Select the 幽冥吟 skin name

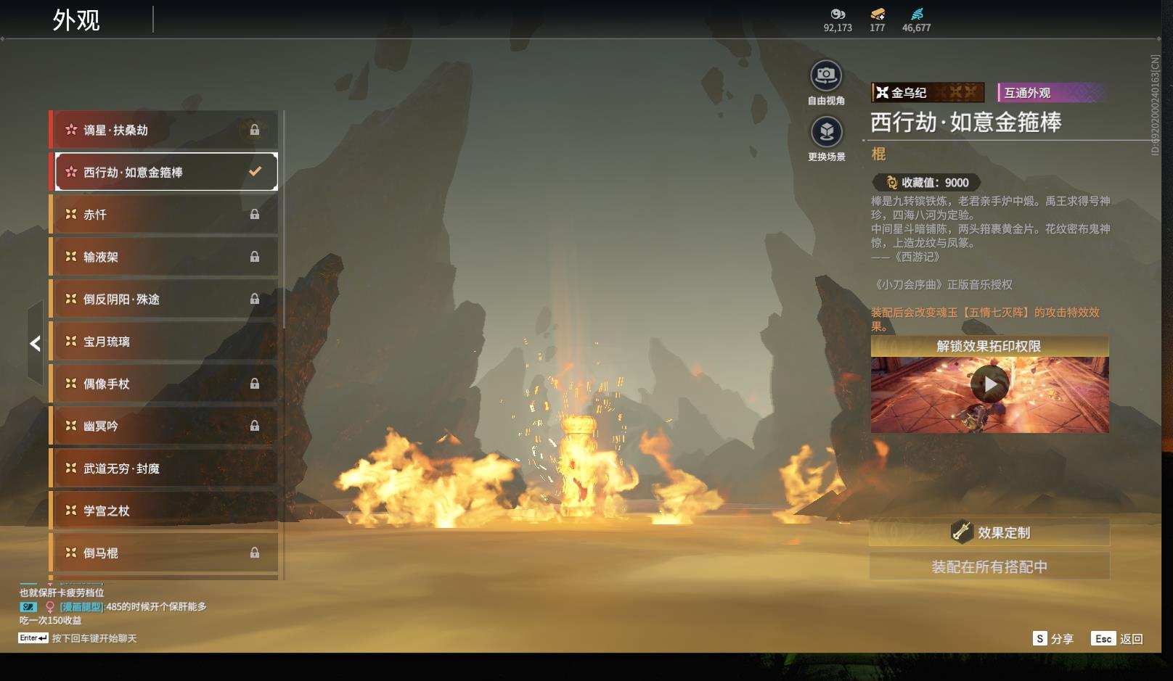[x=101, y=426]
